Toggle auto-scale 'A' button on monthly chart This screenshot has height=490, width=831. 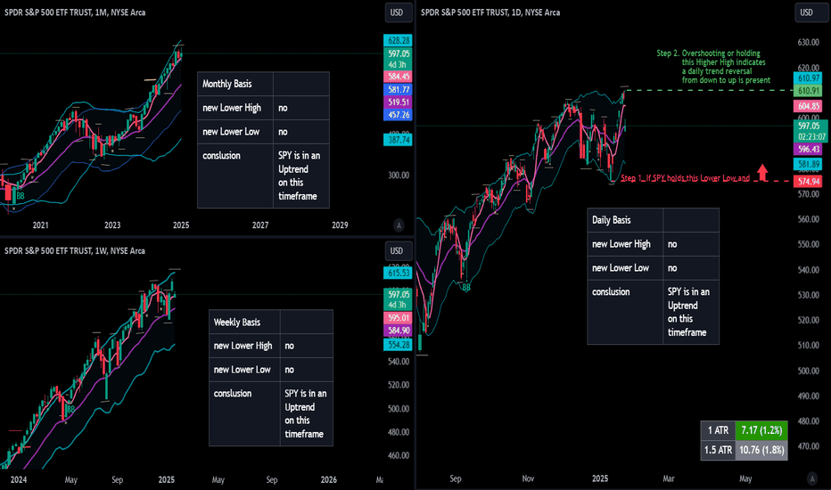point(399,225)
